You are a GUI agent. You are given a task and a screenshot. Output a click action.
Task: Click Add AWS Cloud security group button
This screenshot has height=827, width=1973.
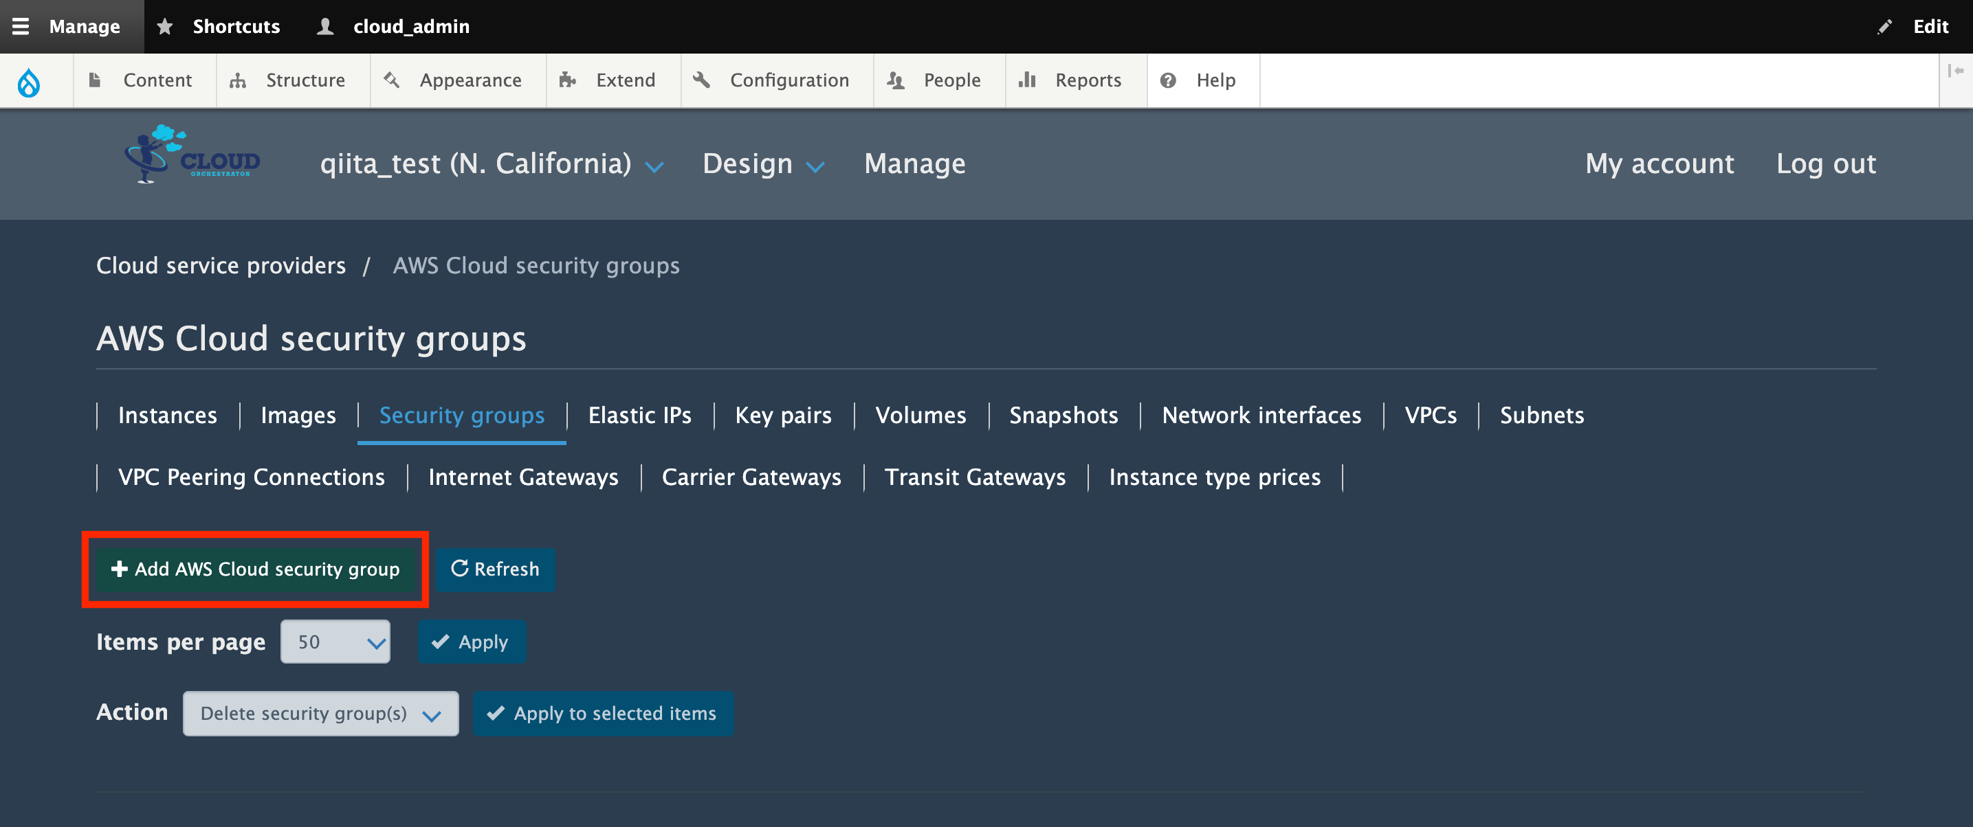255,569
